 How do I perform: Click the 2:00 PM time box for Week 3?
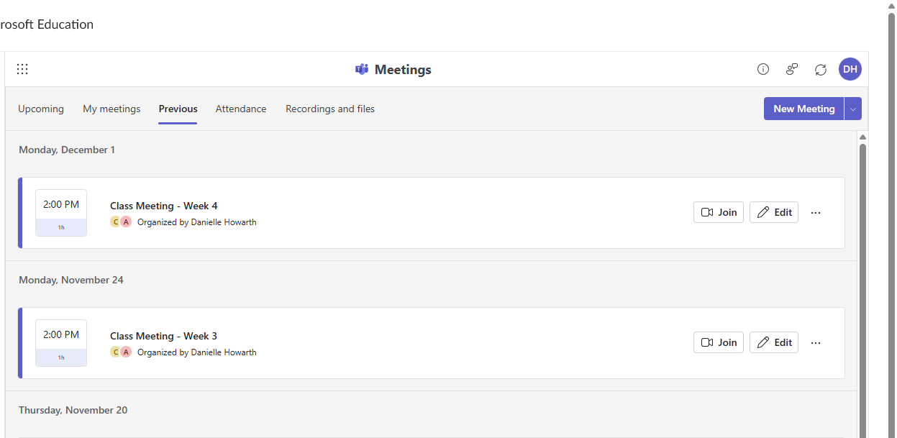click(61, 343)
